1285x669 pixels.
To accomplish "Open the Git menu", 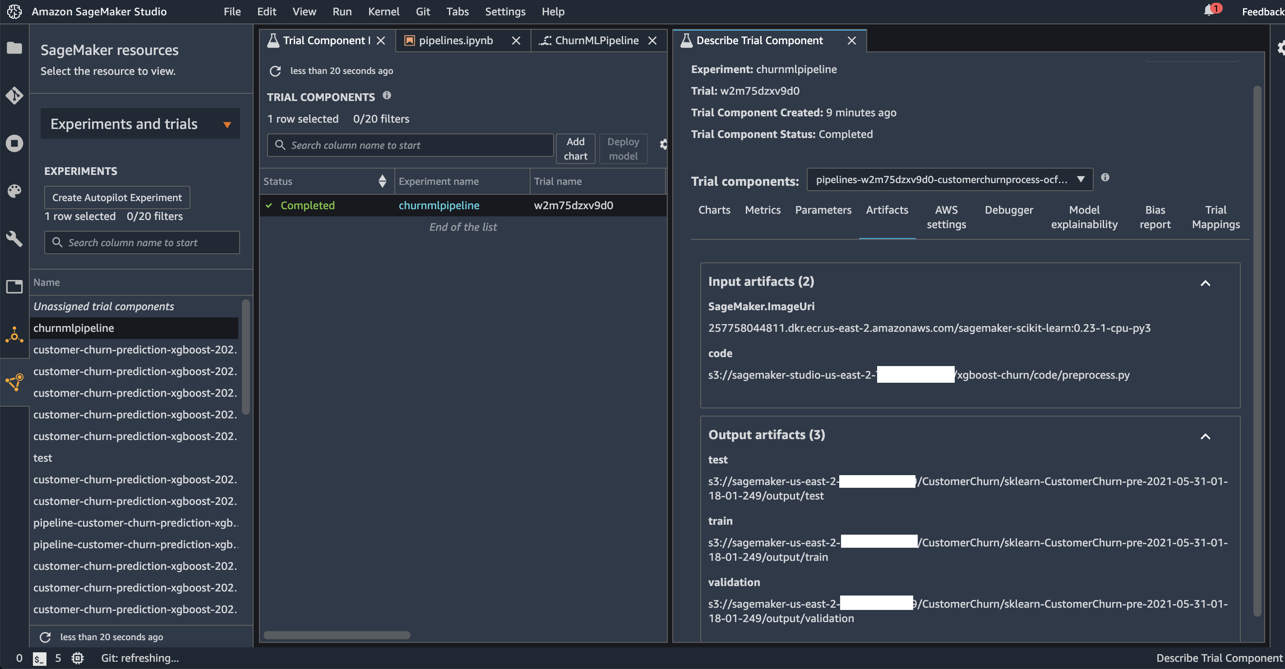I will click(x=422, y=11).
